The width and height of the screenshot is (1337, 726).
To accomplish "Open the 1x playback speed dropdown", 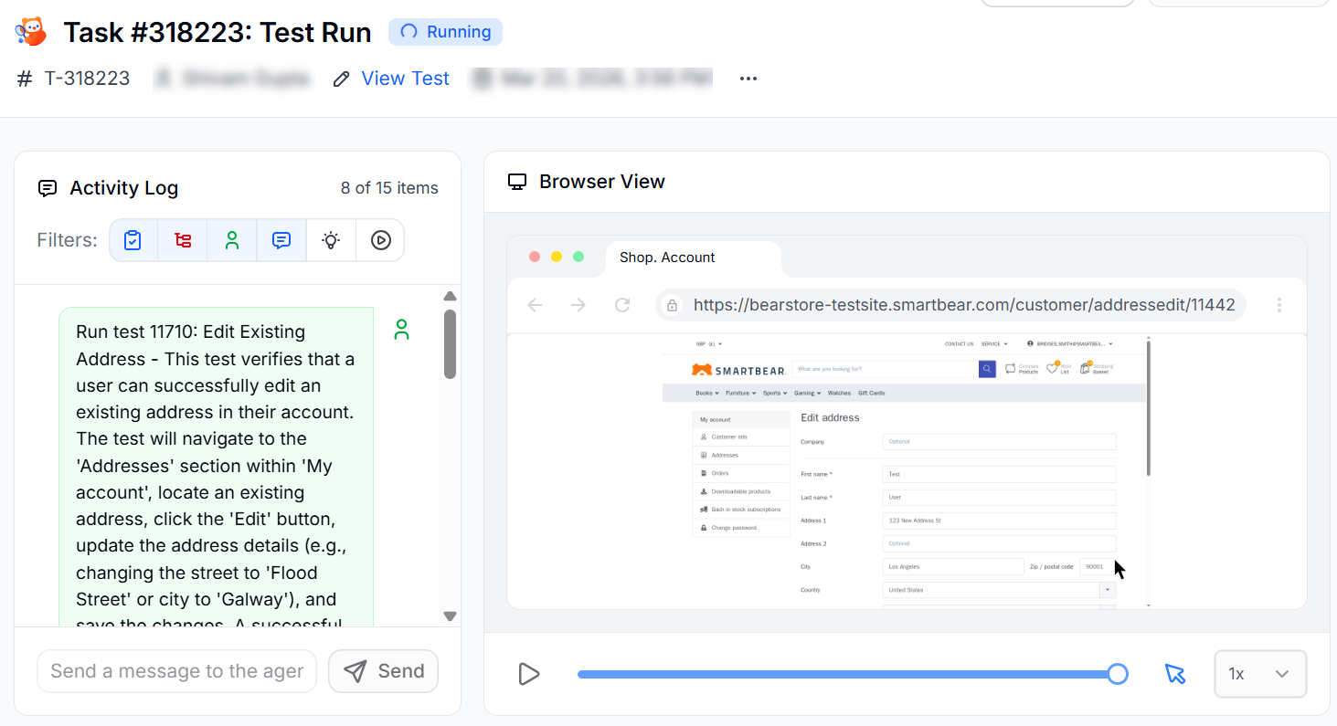I will pos(1259,674).
